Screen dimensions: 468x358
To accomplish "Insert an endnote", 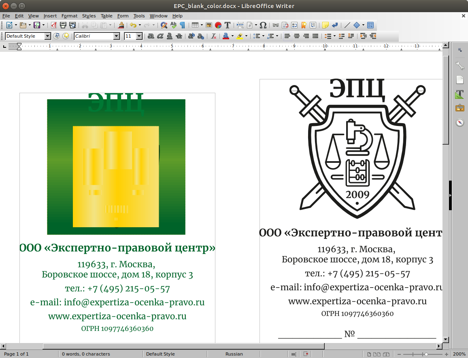I will pyautogui.click(x=294, y=25).
